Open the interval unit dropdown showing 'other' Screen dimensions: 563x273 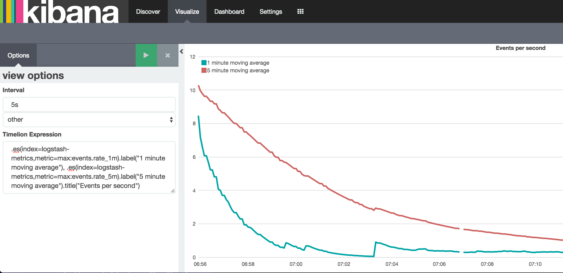89,119
